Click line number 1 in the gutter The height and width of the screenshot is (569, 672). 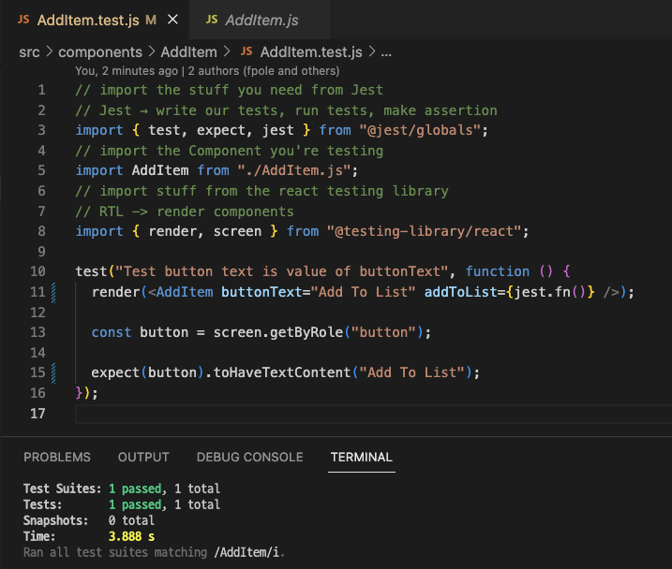(x=41, y=90)
